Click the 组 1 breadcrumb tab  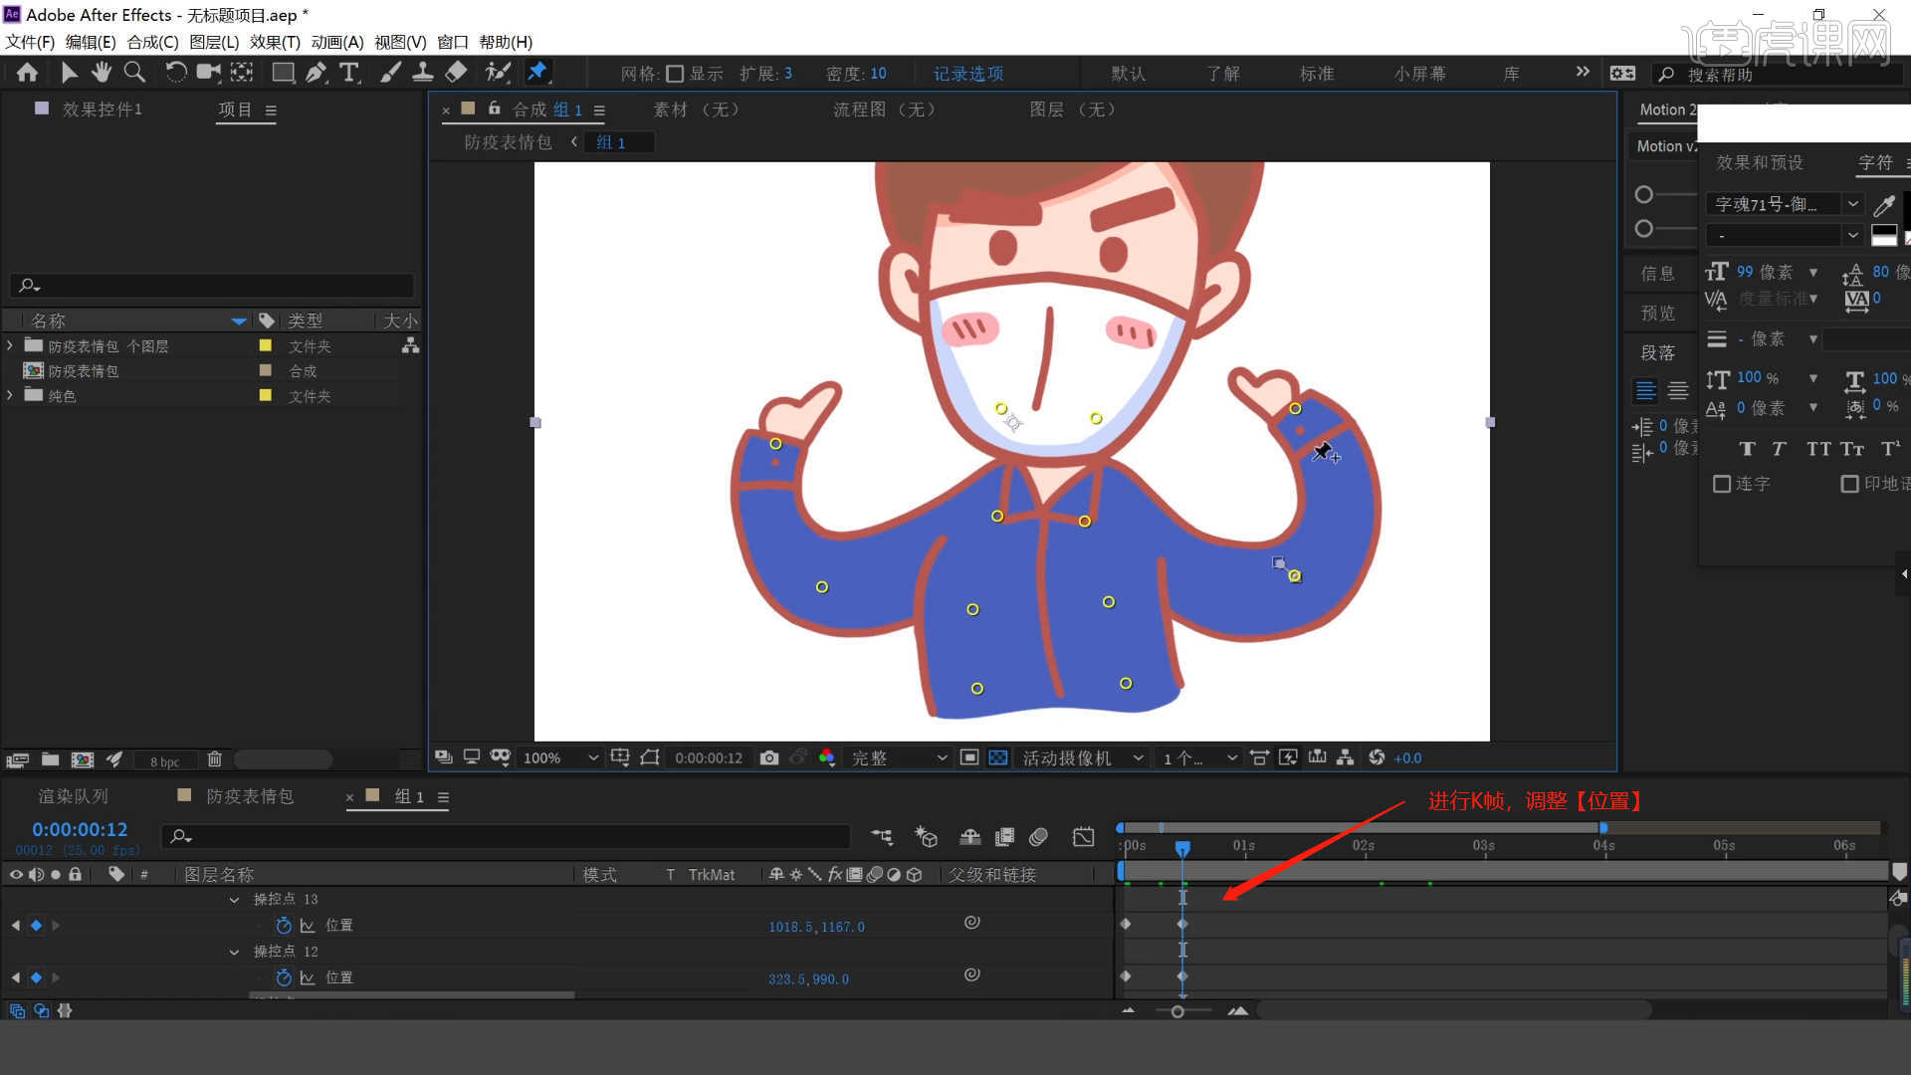610,141
